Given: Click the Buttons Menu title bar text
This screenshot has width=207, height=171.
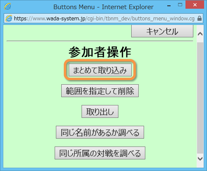Looking at the screenshot, I should pos(103,7).
